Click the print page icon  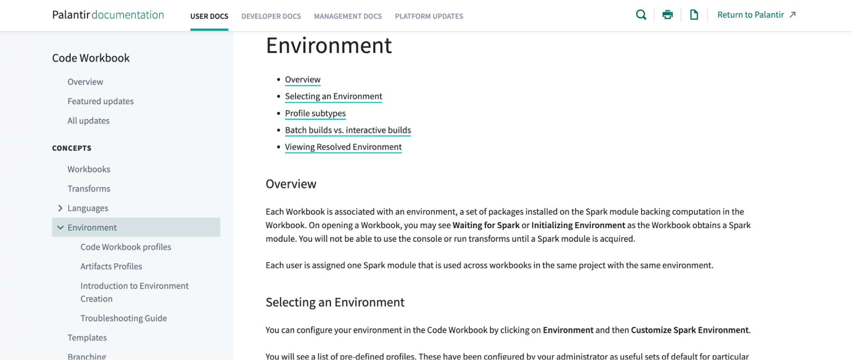[667, 15]
